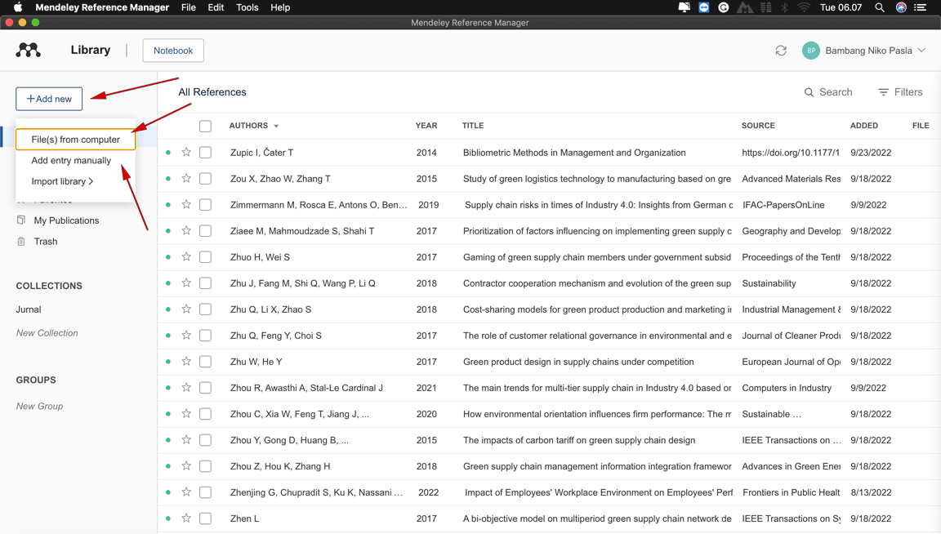Click the Mendeley logo icon
Image resolution: width=941 pixels, height=534 pixels.
tap(29, 51)
